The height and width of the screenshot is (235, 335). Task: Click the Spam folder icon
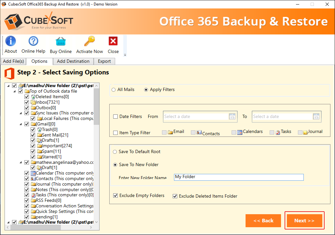point(39,151)
